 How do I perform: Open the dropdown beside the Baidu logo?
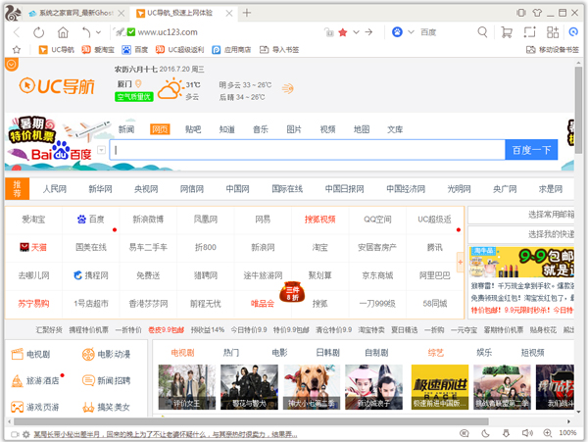click(101, 150)
